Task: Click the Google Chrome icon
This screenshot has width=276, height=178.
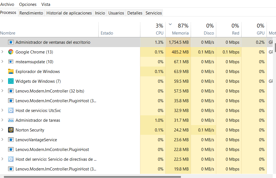Action: [11, 52]
